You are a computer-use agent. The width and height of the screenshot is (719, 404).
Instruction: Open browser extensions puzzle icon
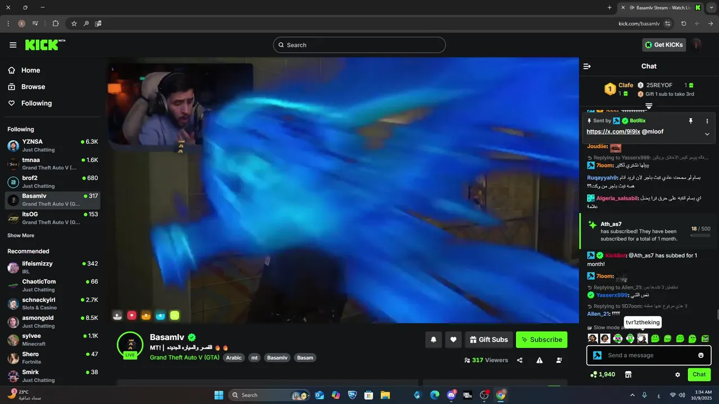coord(55,24)
